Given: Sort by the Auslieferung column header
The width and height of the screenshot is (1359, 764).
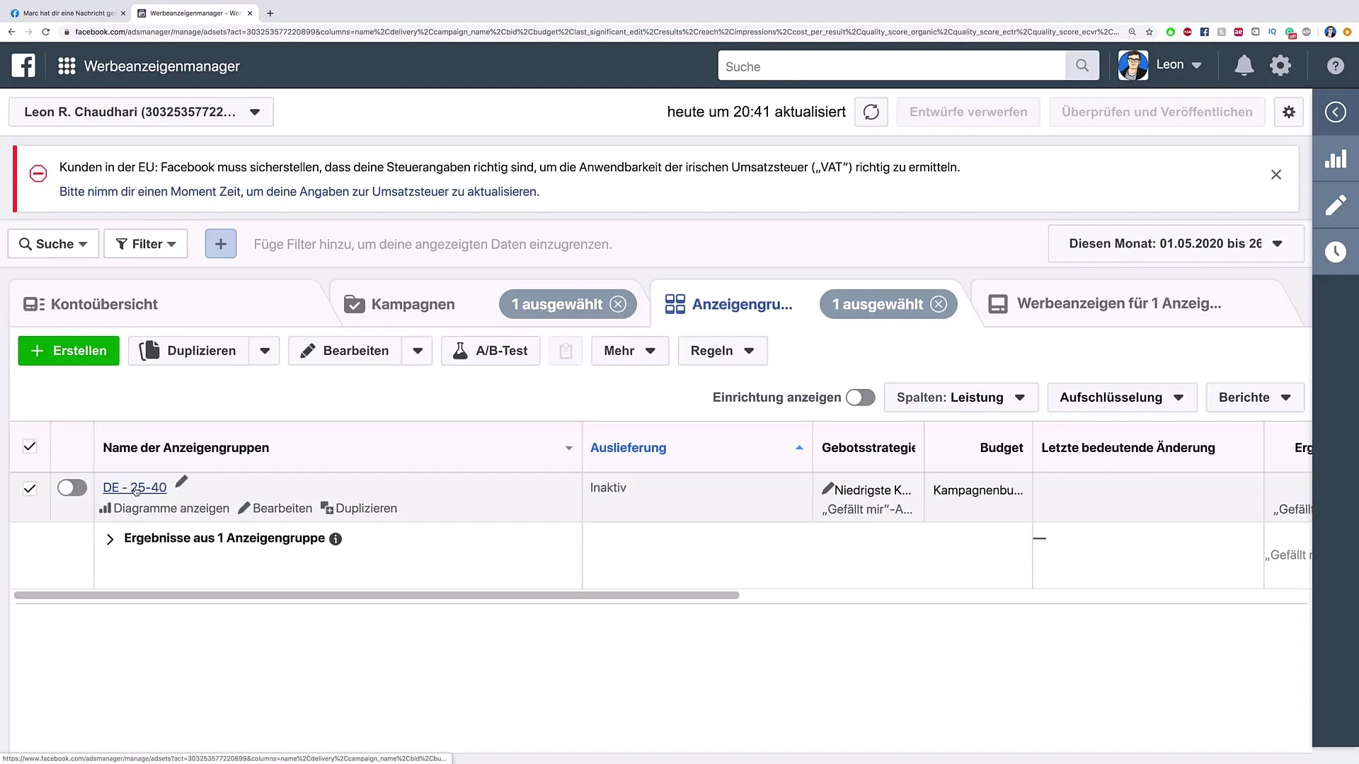Looking at the screenshot, I should point(628,448).
